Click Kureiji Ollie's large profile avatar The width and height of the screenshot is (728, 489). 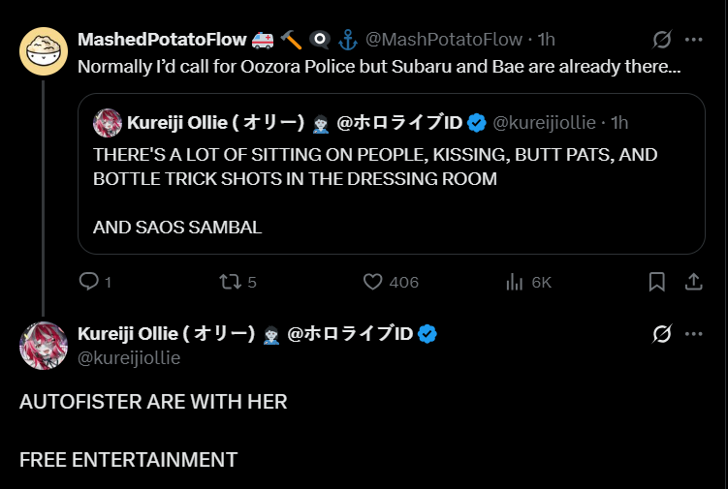(x=44, y=346)
